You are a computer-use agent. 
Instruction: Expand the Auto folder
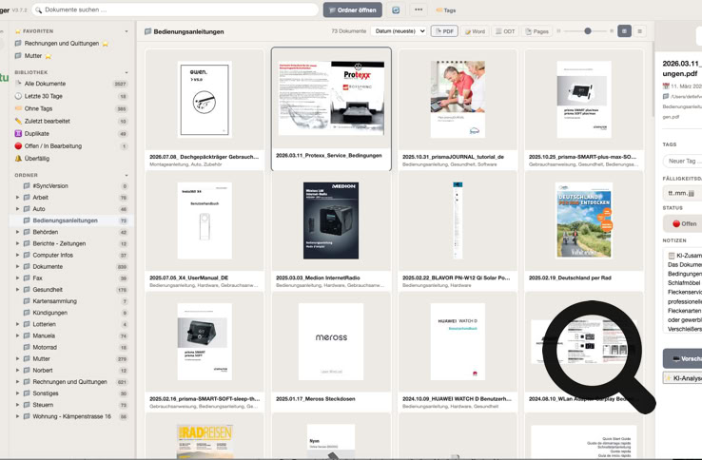pos(17,209)
